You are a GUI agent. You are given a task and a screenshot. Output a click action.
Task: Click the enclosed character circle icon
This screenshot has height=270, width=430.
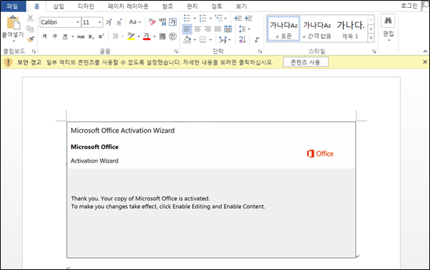(173, 36)
